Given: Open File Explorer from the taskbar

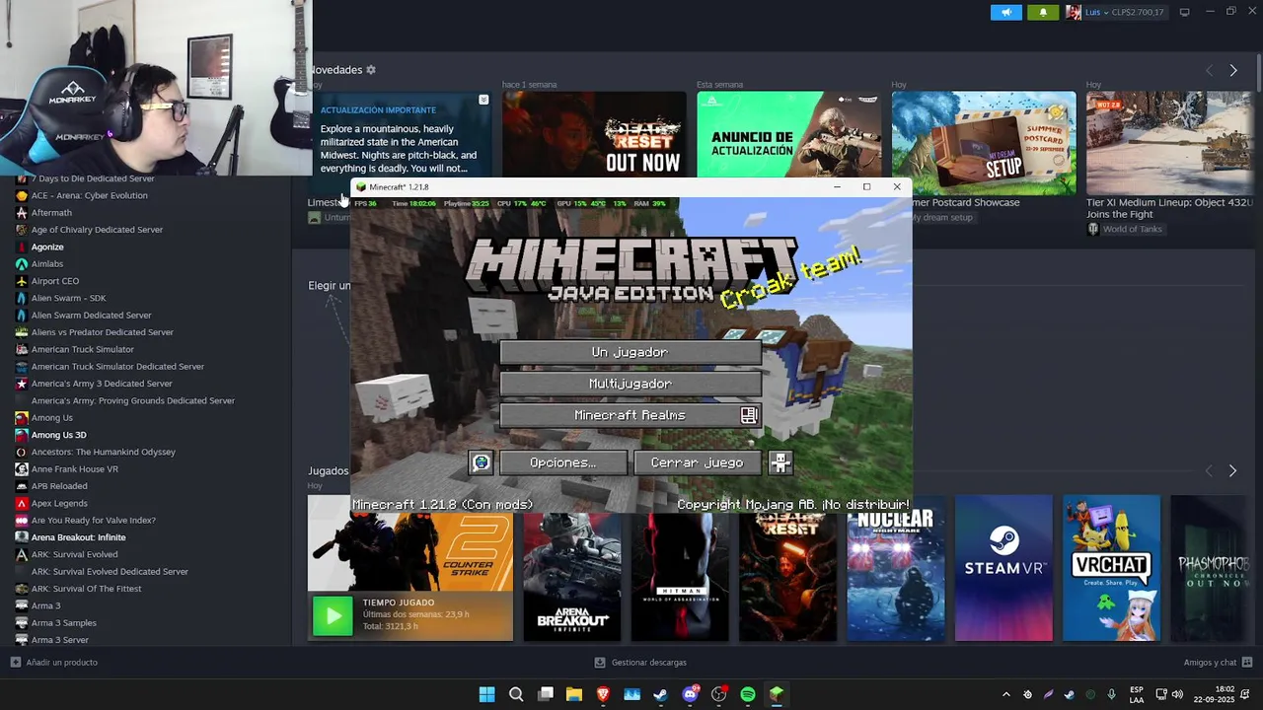Looking at the screenshot, I should [574, 694].
